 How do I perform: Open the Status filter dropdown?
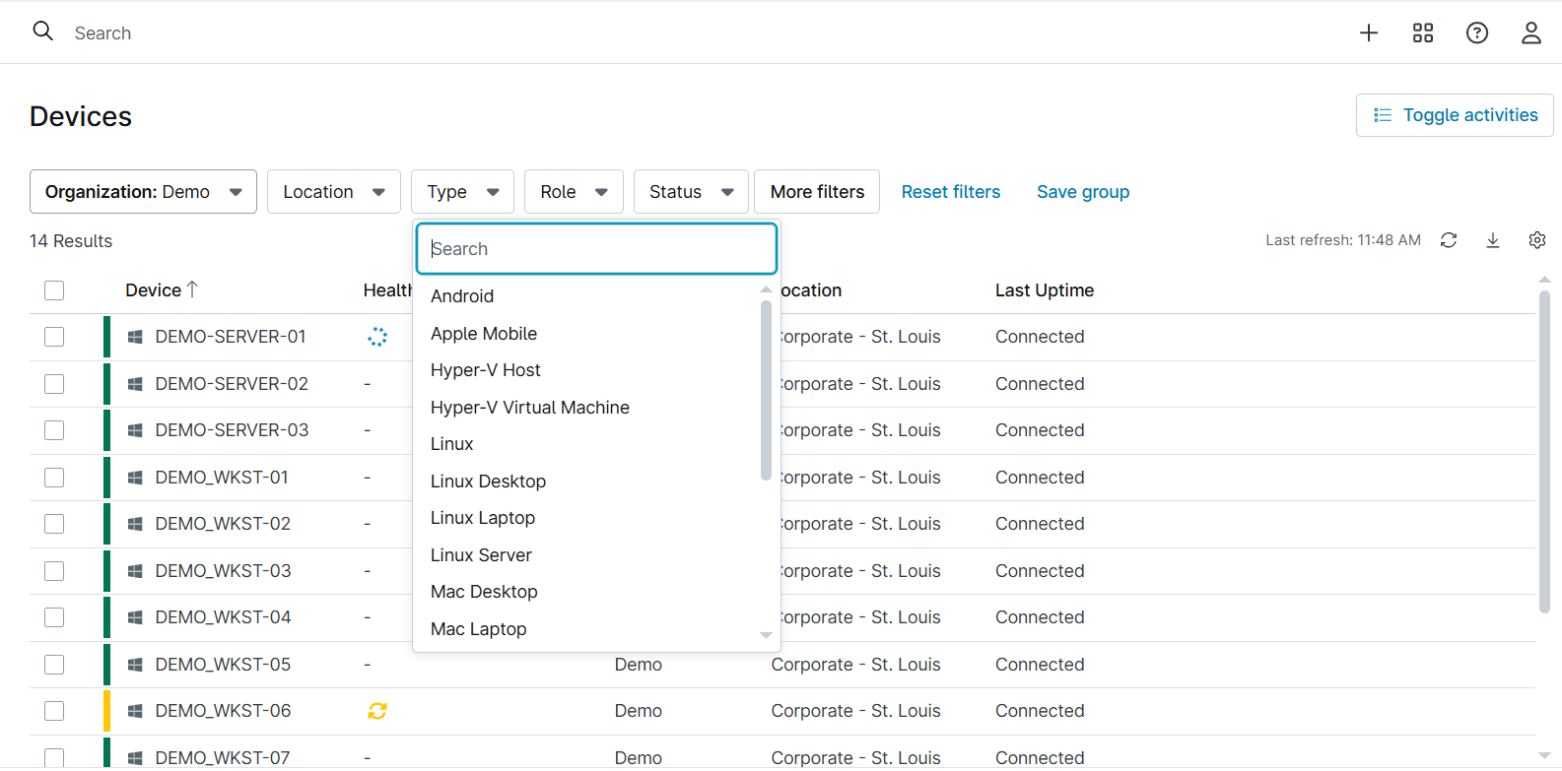click(691, 192)
